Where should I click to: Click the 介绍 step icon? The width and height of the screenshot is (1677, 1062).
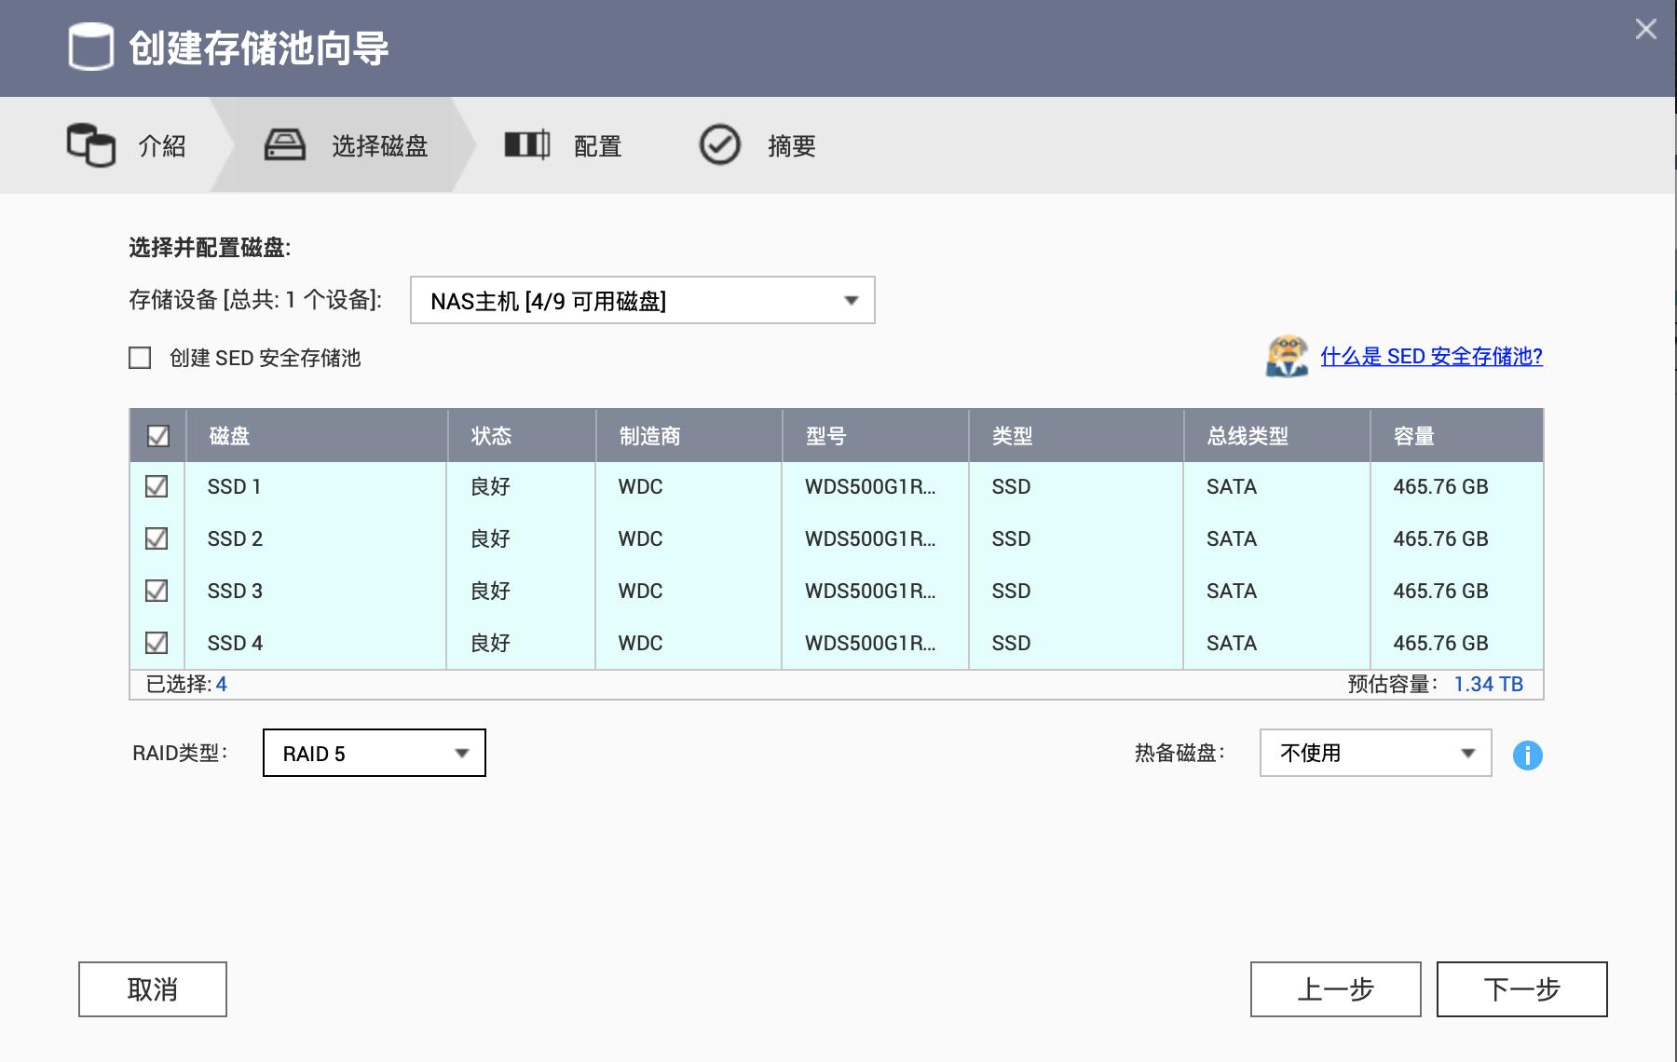[x=89, y=145]
